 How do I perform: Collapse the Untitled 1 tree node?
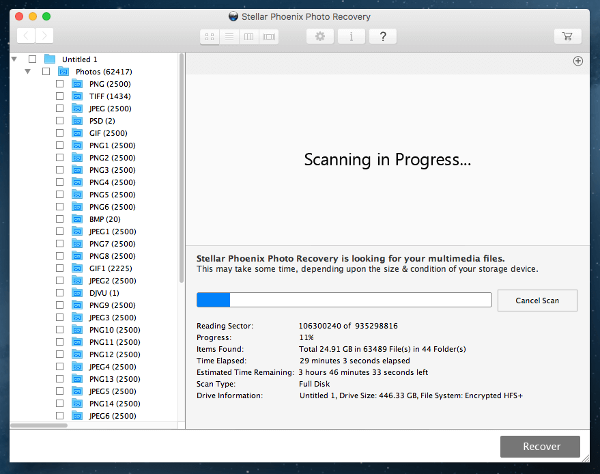(x=14, y=59)
